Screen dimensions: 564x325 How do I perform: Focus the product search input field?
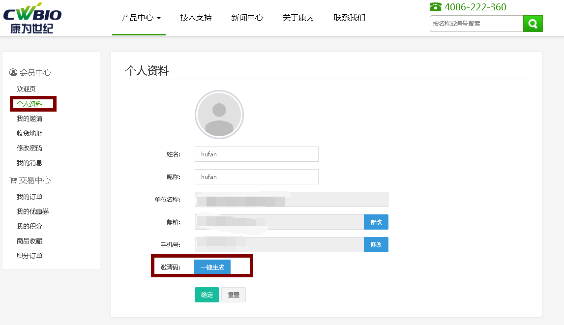coord(476,24)
